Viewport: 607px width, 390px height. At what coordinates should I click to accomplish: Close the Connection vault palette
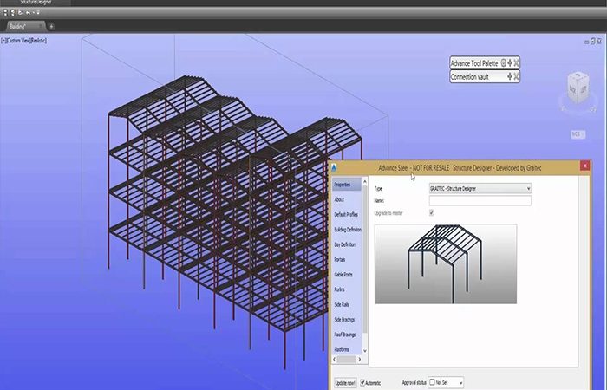coord(516,77)
